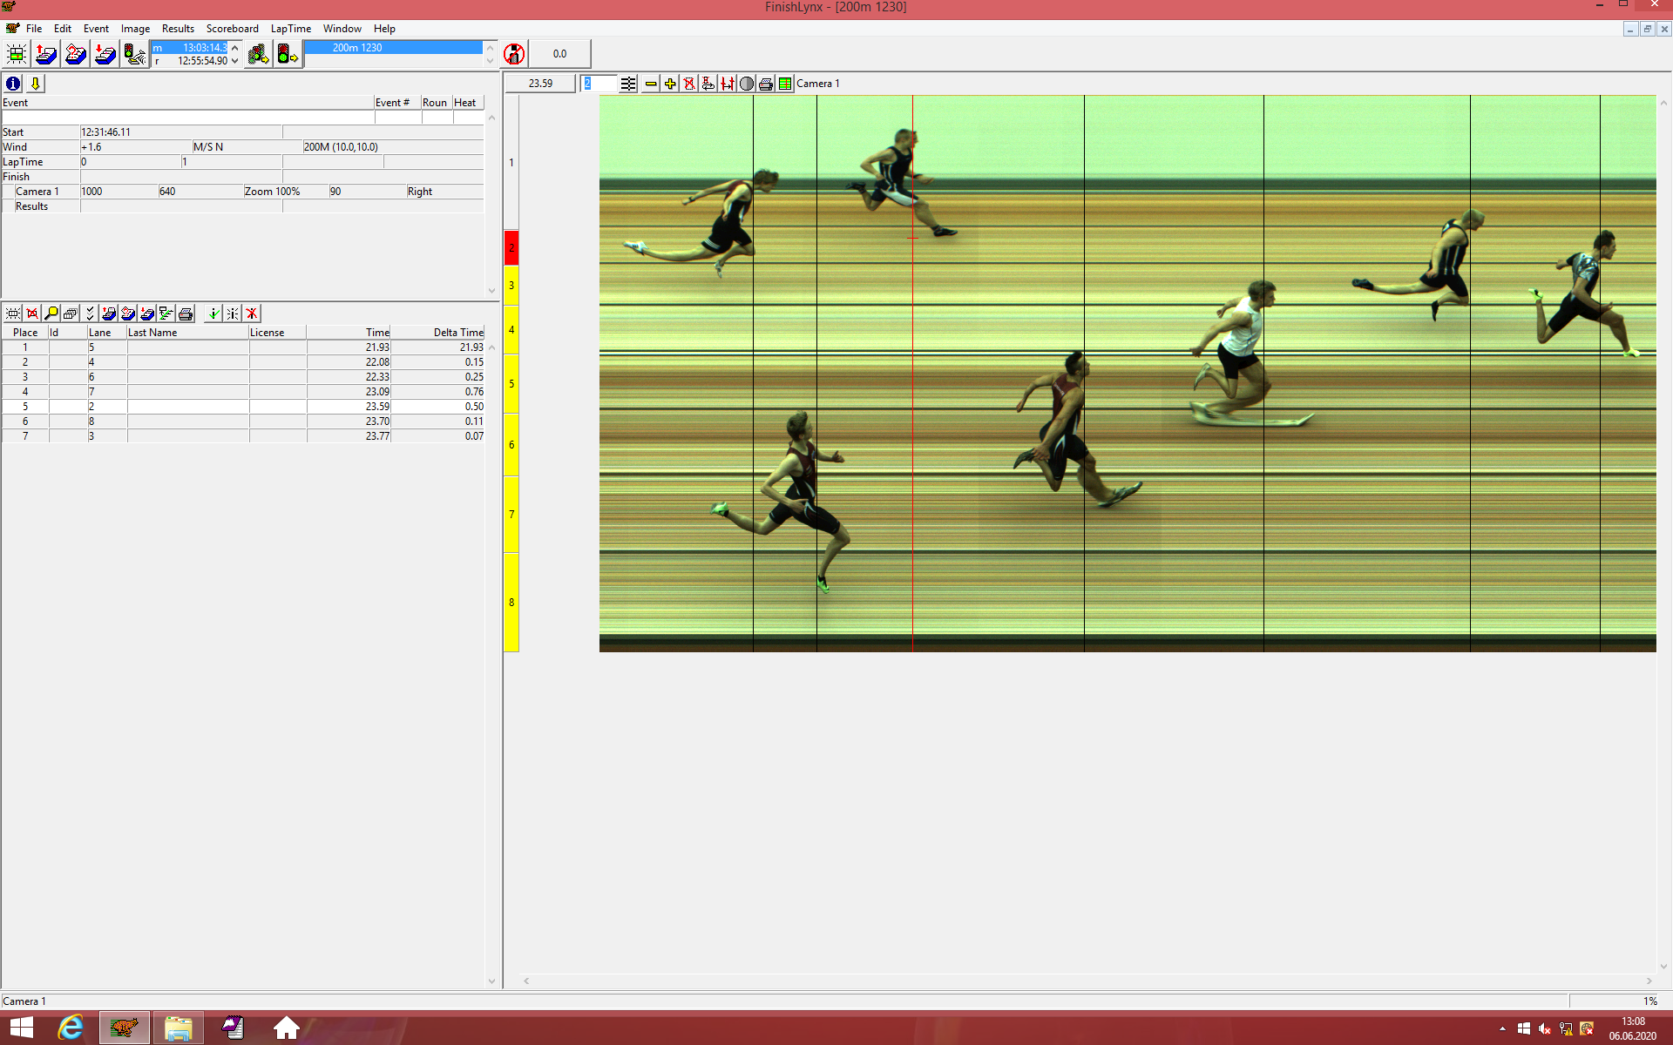Click results toolbar card tray down-arrow icon

(x=147, y=313)
